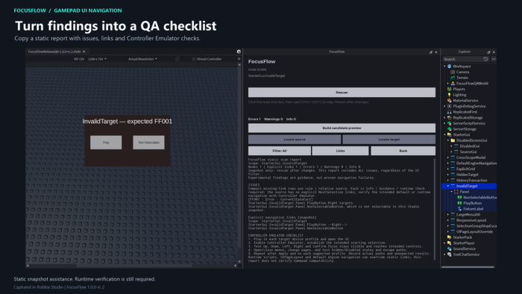Click the StarterPlayer icon
522x294 pixels.
[449, 243]
